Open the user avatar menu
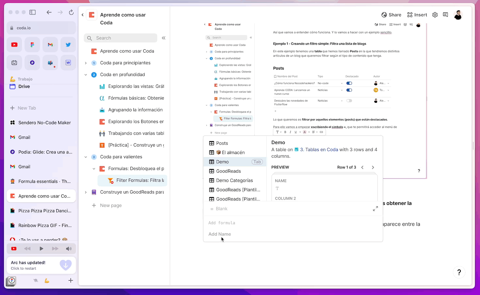480x295 pixels. [458, 15]
